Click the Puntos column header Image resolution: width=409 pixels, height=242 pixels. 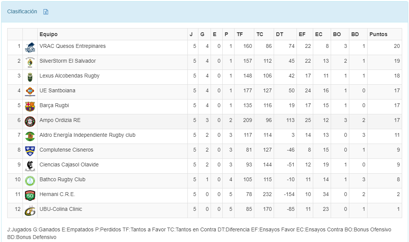(378, 34)
